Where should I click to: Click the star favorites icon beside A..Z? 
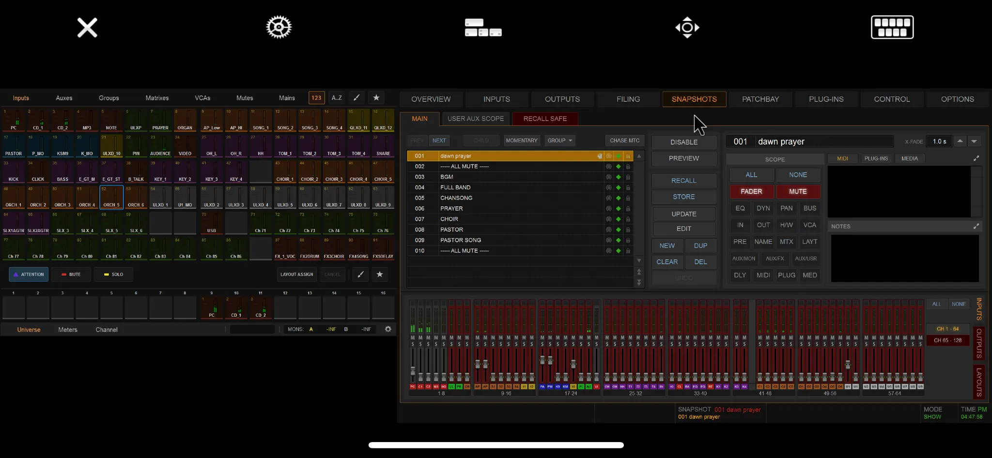(376, 98)
